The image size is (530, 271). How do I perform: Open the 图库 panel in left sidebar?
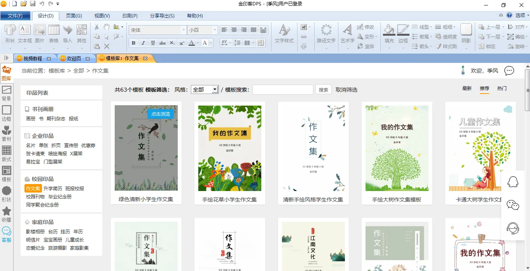click(7, 73)
